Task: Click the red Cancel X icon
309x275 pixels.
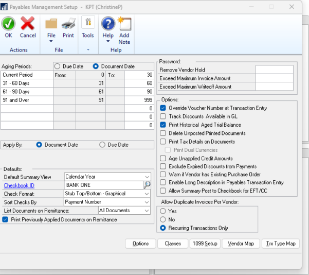Action: click(x=27, y=24)
